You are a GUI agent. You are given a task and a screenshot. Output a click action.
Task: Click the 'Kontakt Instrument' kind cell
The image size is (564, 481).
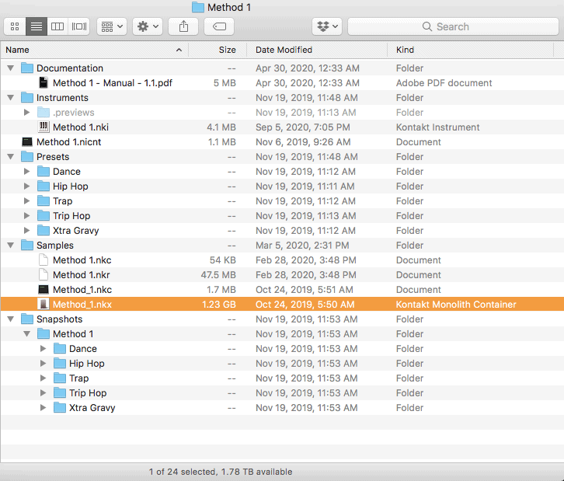[x=437, y=127]
